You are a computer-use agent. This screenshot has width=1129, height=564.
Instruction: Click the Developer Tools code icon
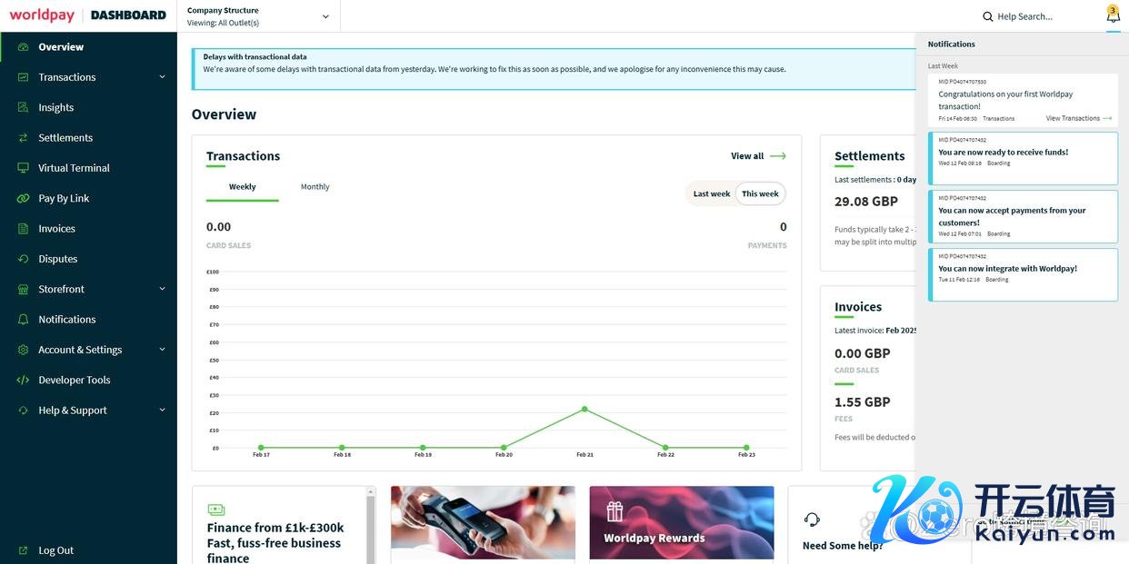click(23, 380)
